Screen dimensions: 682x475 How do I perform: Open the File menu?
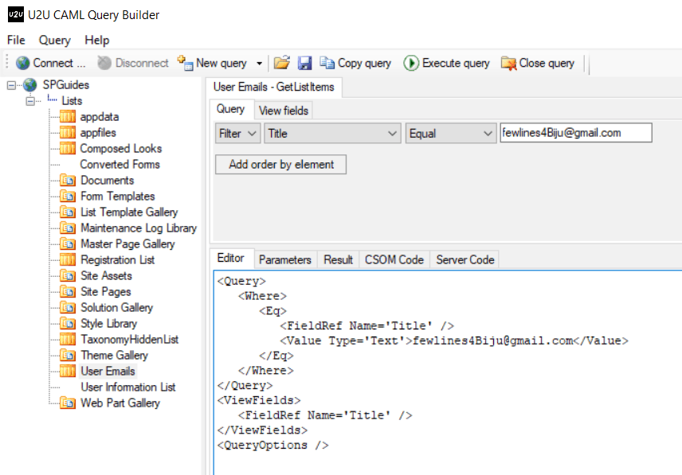pyautogui.click(x=16, y=40)
